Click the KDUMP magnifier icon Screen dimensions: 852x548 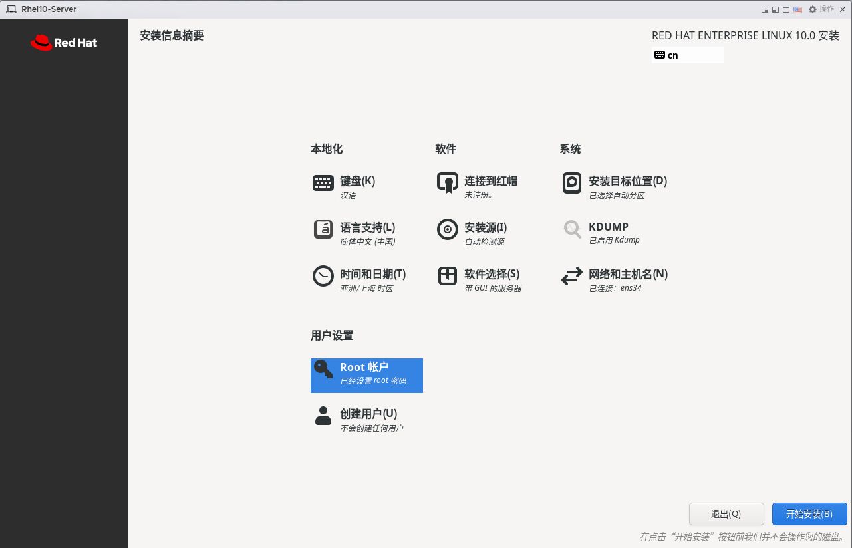click(x=572, y=229)
